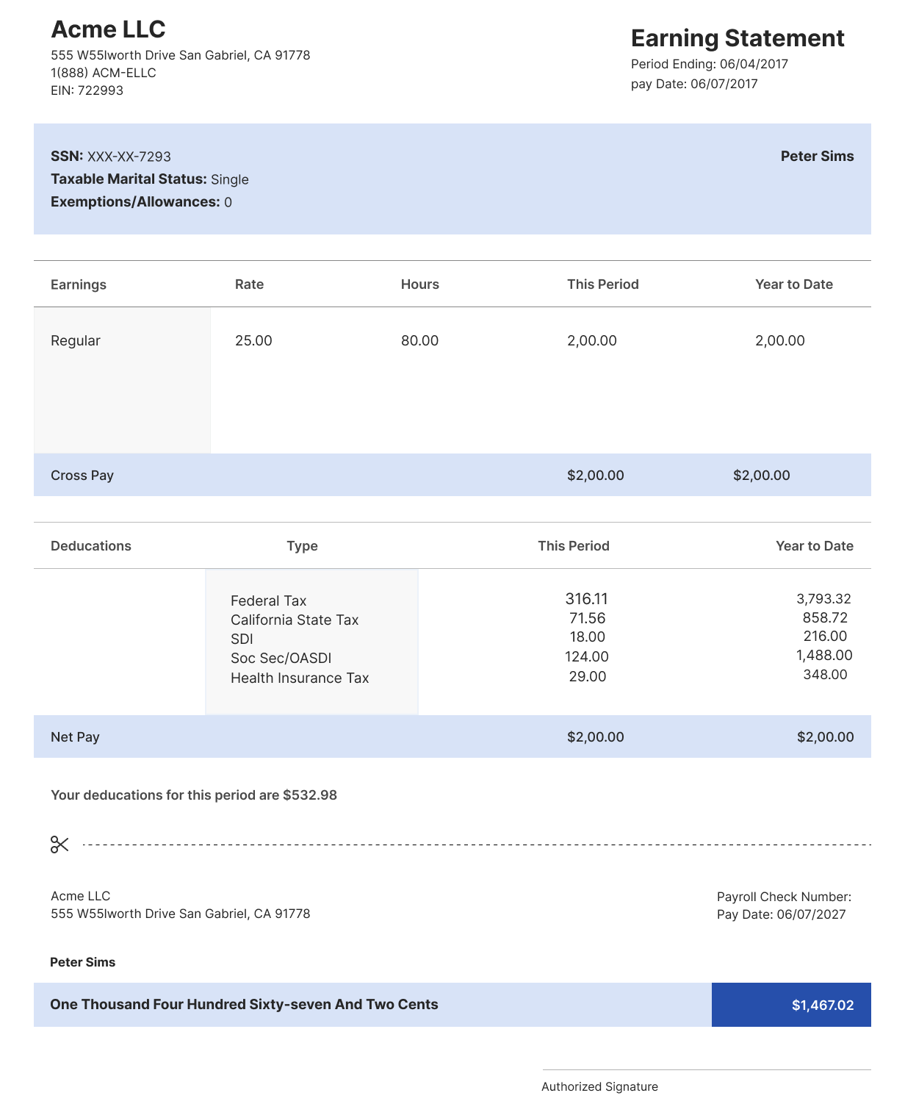Select the Health Insurance Tax line

300,678
